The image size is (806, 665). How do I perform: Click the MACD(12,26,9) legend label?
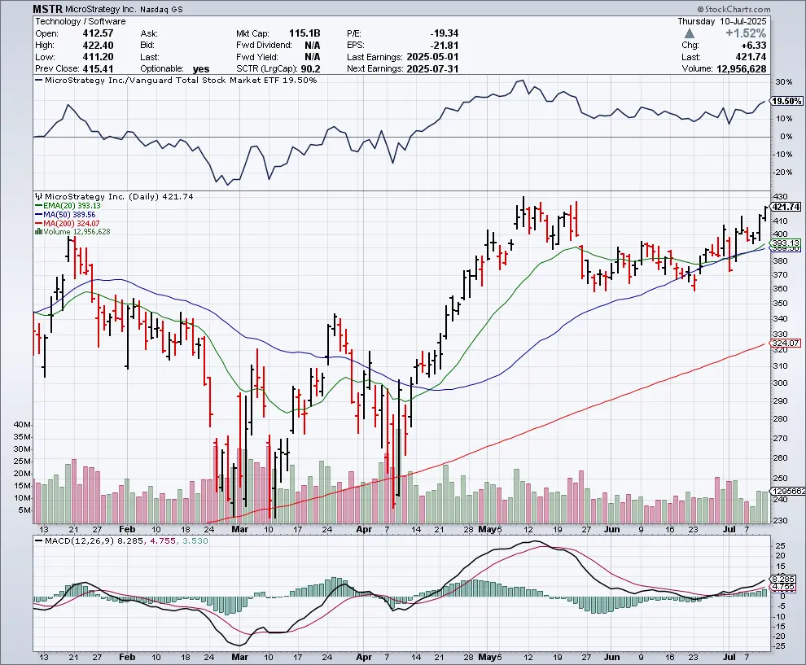coord(79,540)
